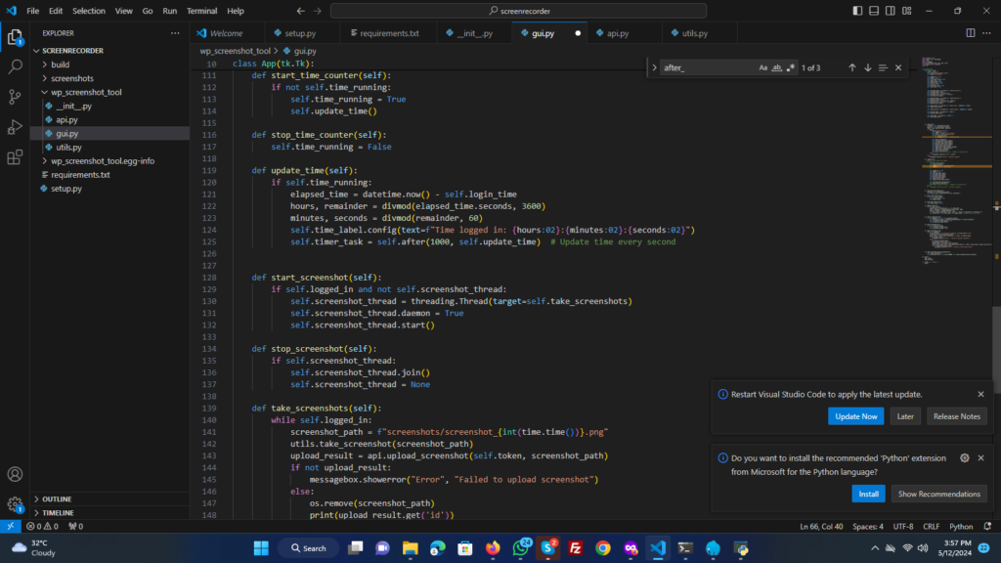Click the Update Now button
Image resolution: width=1001 pixels, height=563 pixels.
(855, 416)
